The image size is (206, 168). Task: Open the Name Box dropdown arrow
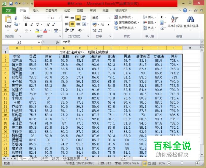(39, 43)
